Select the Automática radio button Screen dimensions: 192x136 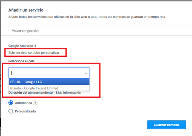[11, 103]
